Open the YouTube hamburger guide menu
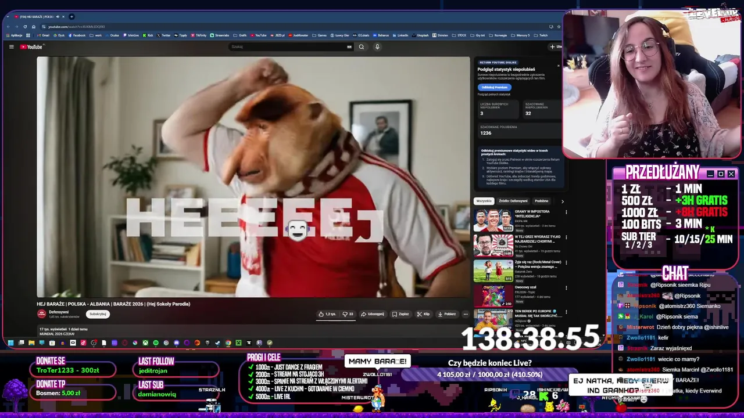 click(x=11, y=47)
